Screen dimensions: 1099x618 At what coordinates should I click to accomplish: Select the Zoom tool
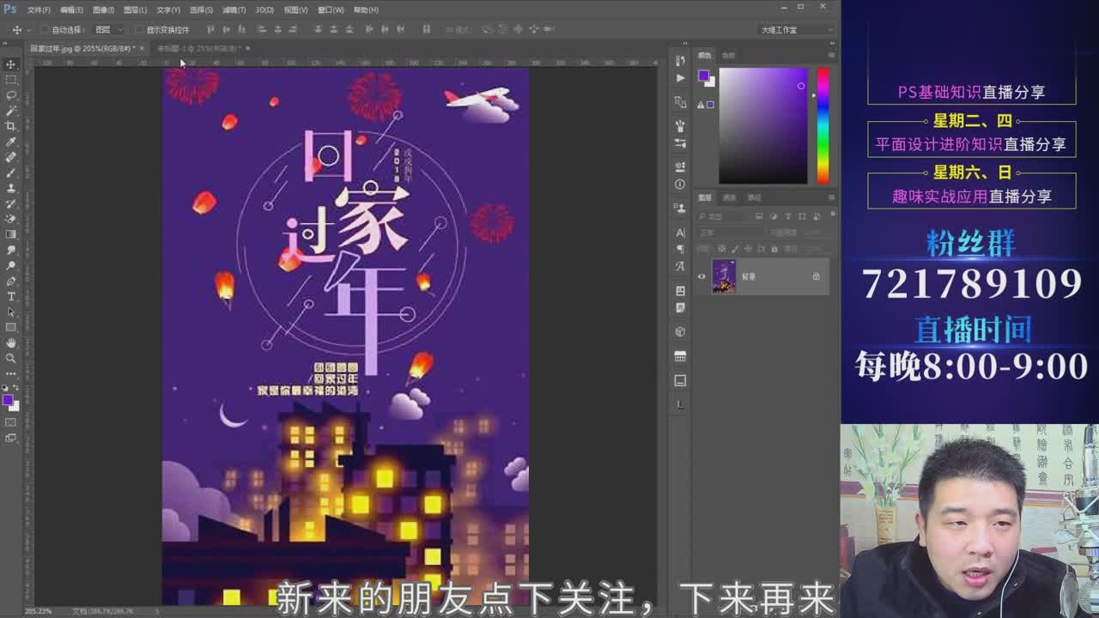coord(11,358)
